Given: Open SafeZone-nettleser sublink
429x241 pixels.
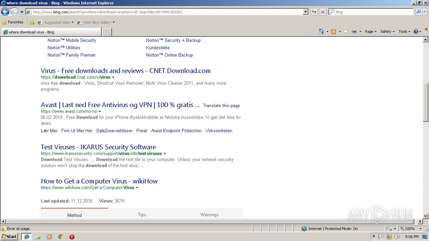Looking at the screenshot, I should 114,131.
